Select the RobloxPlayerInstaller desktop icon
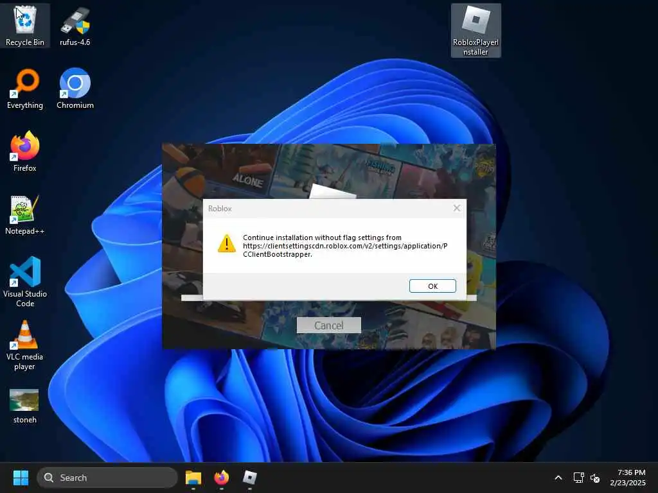658x493 pixels. click(x=476, y=30)
